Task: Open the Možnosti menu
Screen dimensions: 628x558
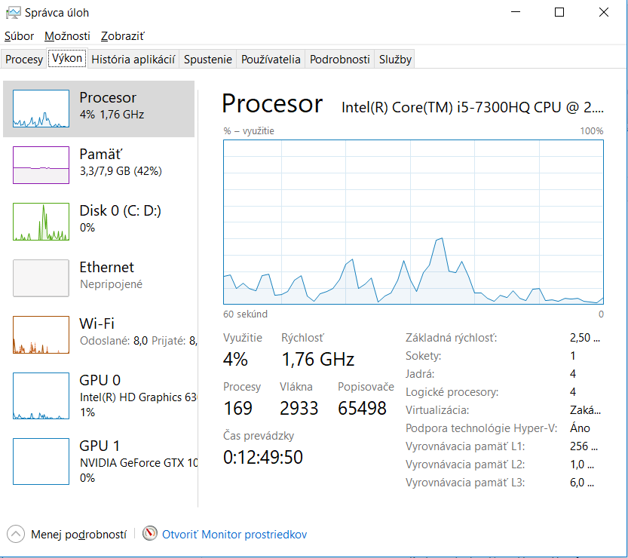Action: click(x=67, y=35)
